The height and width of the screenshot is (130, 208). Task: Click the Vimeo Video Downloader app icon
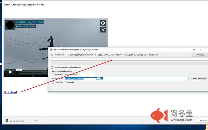[x=51, y=50]
